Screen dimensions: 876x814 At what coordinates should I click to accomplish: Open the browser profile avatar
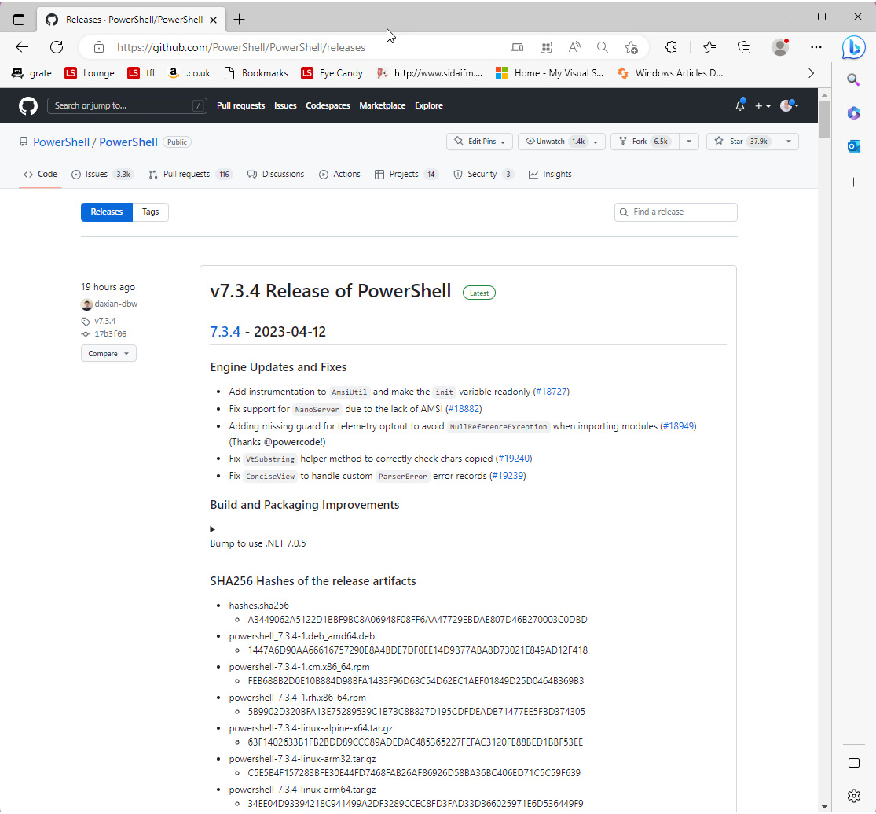point(780,47)
